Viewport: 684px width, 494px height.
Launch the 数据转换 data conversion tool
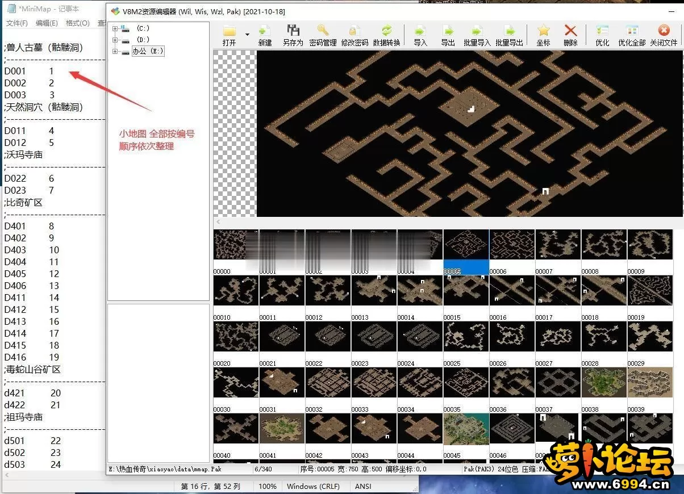[387, 35]
